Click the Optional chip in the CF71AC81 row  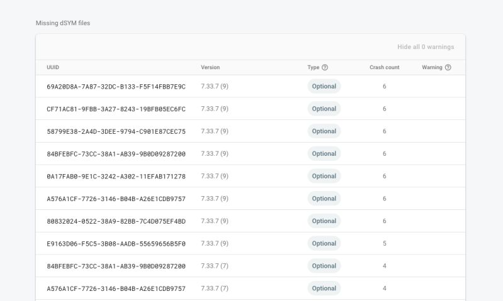pyautogui.click(x=324, y=109)
